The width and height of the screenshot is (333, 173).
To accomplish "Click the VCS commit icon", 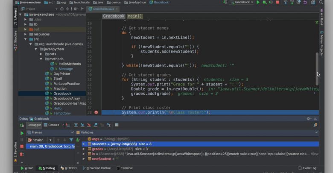I will tap(292, 2).
